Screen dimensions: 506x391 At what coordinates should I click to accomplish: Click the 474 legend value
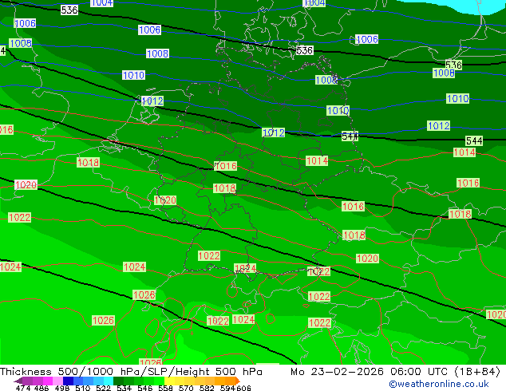[23, 388]
